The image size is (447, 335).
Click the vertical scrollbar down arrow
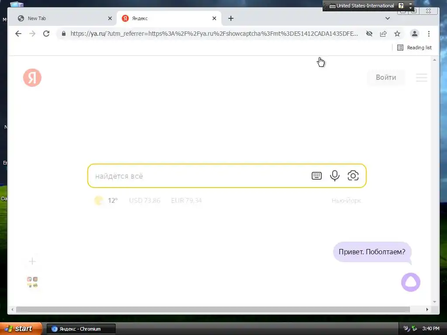(434, 302)
